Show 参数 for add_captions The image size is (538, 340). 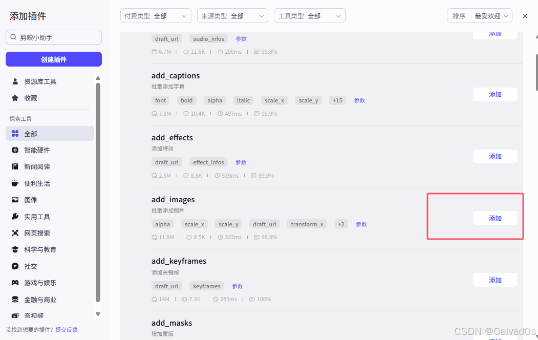point(359,100)
